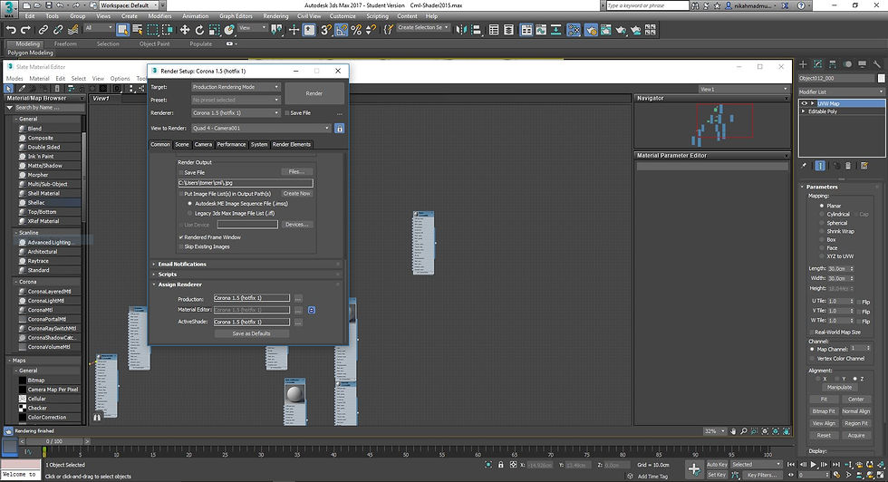Click U Tile spinner arrows
888x482 pixels.
pyautogui.click(x=851, y=302)
